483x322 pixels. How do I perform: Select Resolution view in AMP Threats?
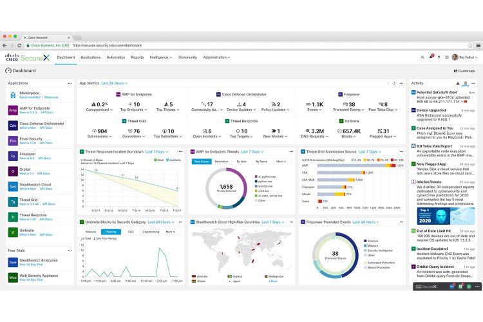222,162
